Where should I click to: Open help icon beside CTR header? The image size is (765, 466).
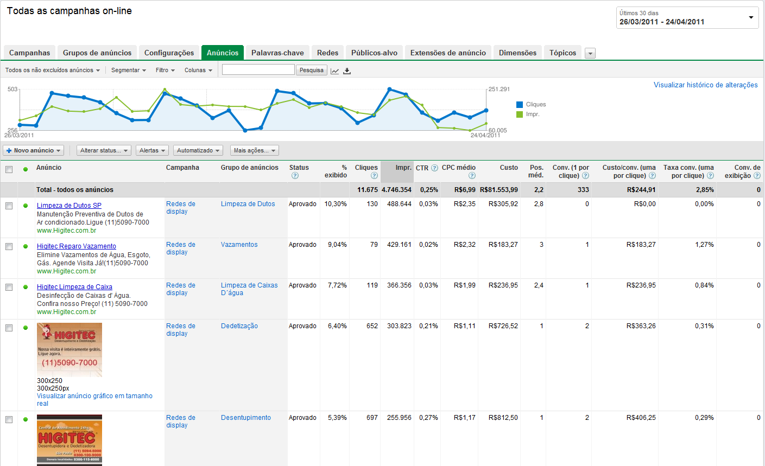434,168
